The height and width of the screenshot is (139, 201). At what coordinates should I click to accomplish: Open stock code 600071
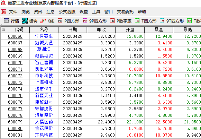15,69
